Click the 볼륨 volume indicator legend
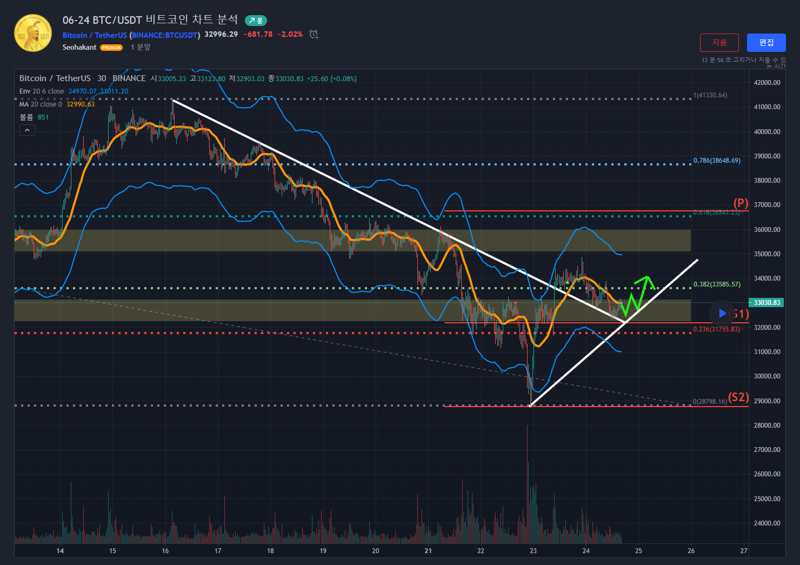 pyautogui.click(x=26, y=117)
